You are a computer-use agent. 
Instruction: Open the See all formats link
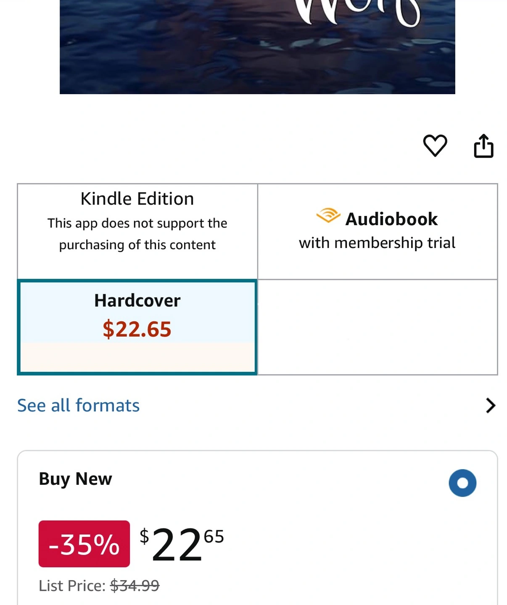78,405
